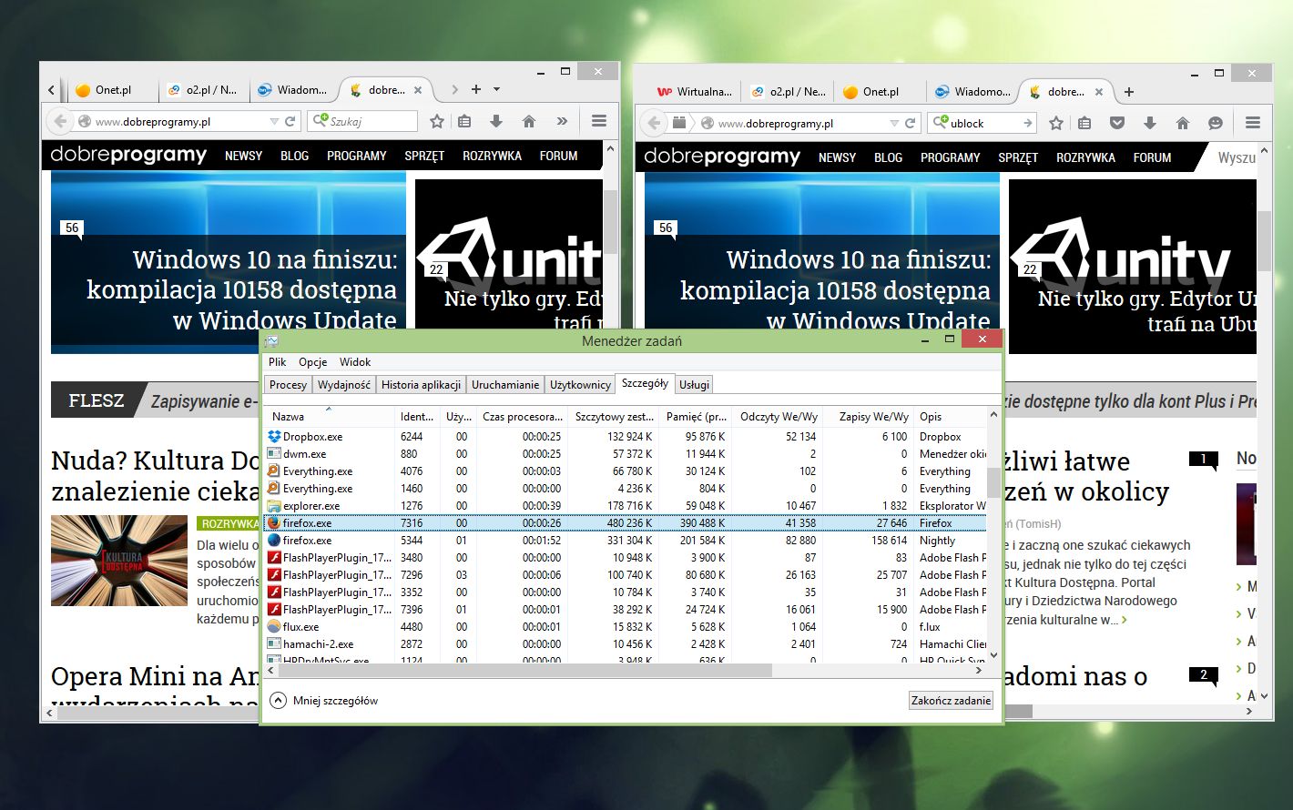Open Widok menu in Task Manager
This screenshot has width=1293, height=810.
[355, 362]
